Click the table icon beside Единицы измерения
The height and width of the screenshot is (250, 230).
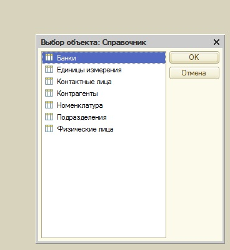(49, 69)
